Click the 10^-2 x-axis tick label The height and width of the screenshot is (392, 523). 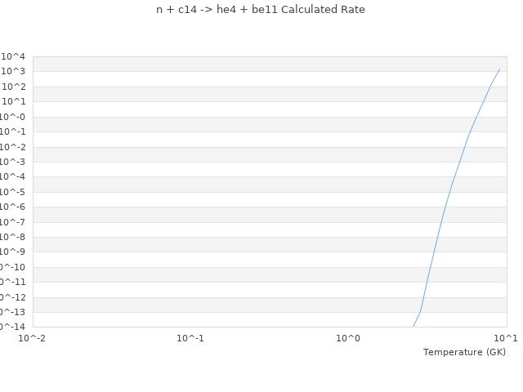coord(33,337)
